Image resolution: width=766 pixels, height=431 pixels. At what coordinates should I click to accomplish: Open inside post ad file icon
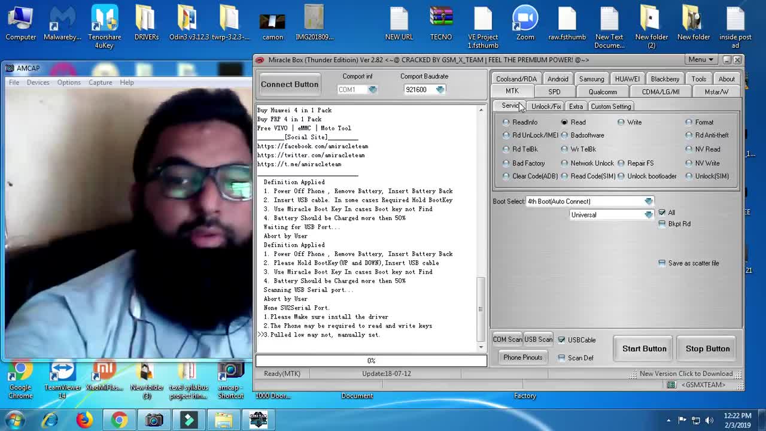click(735, 28)
